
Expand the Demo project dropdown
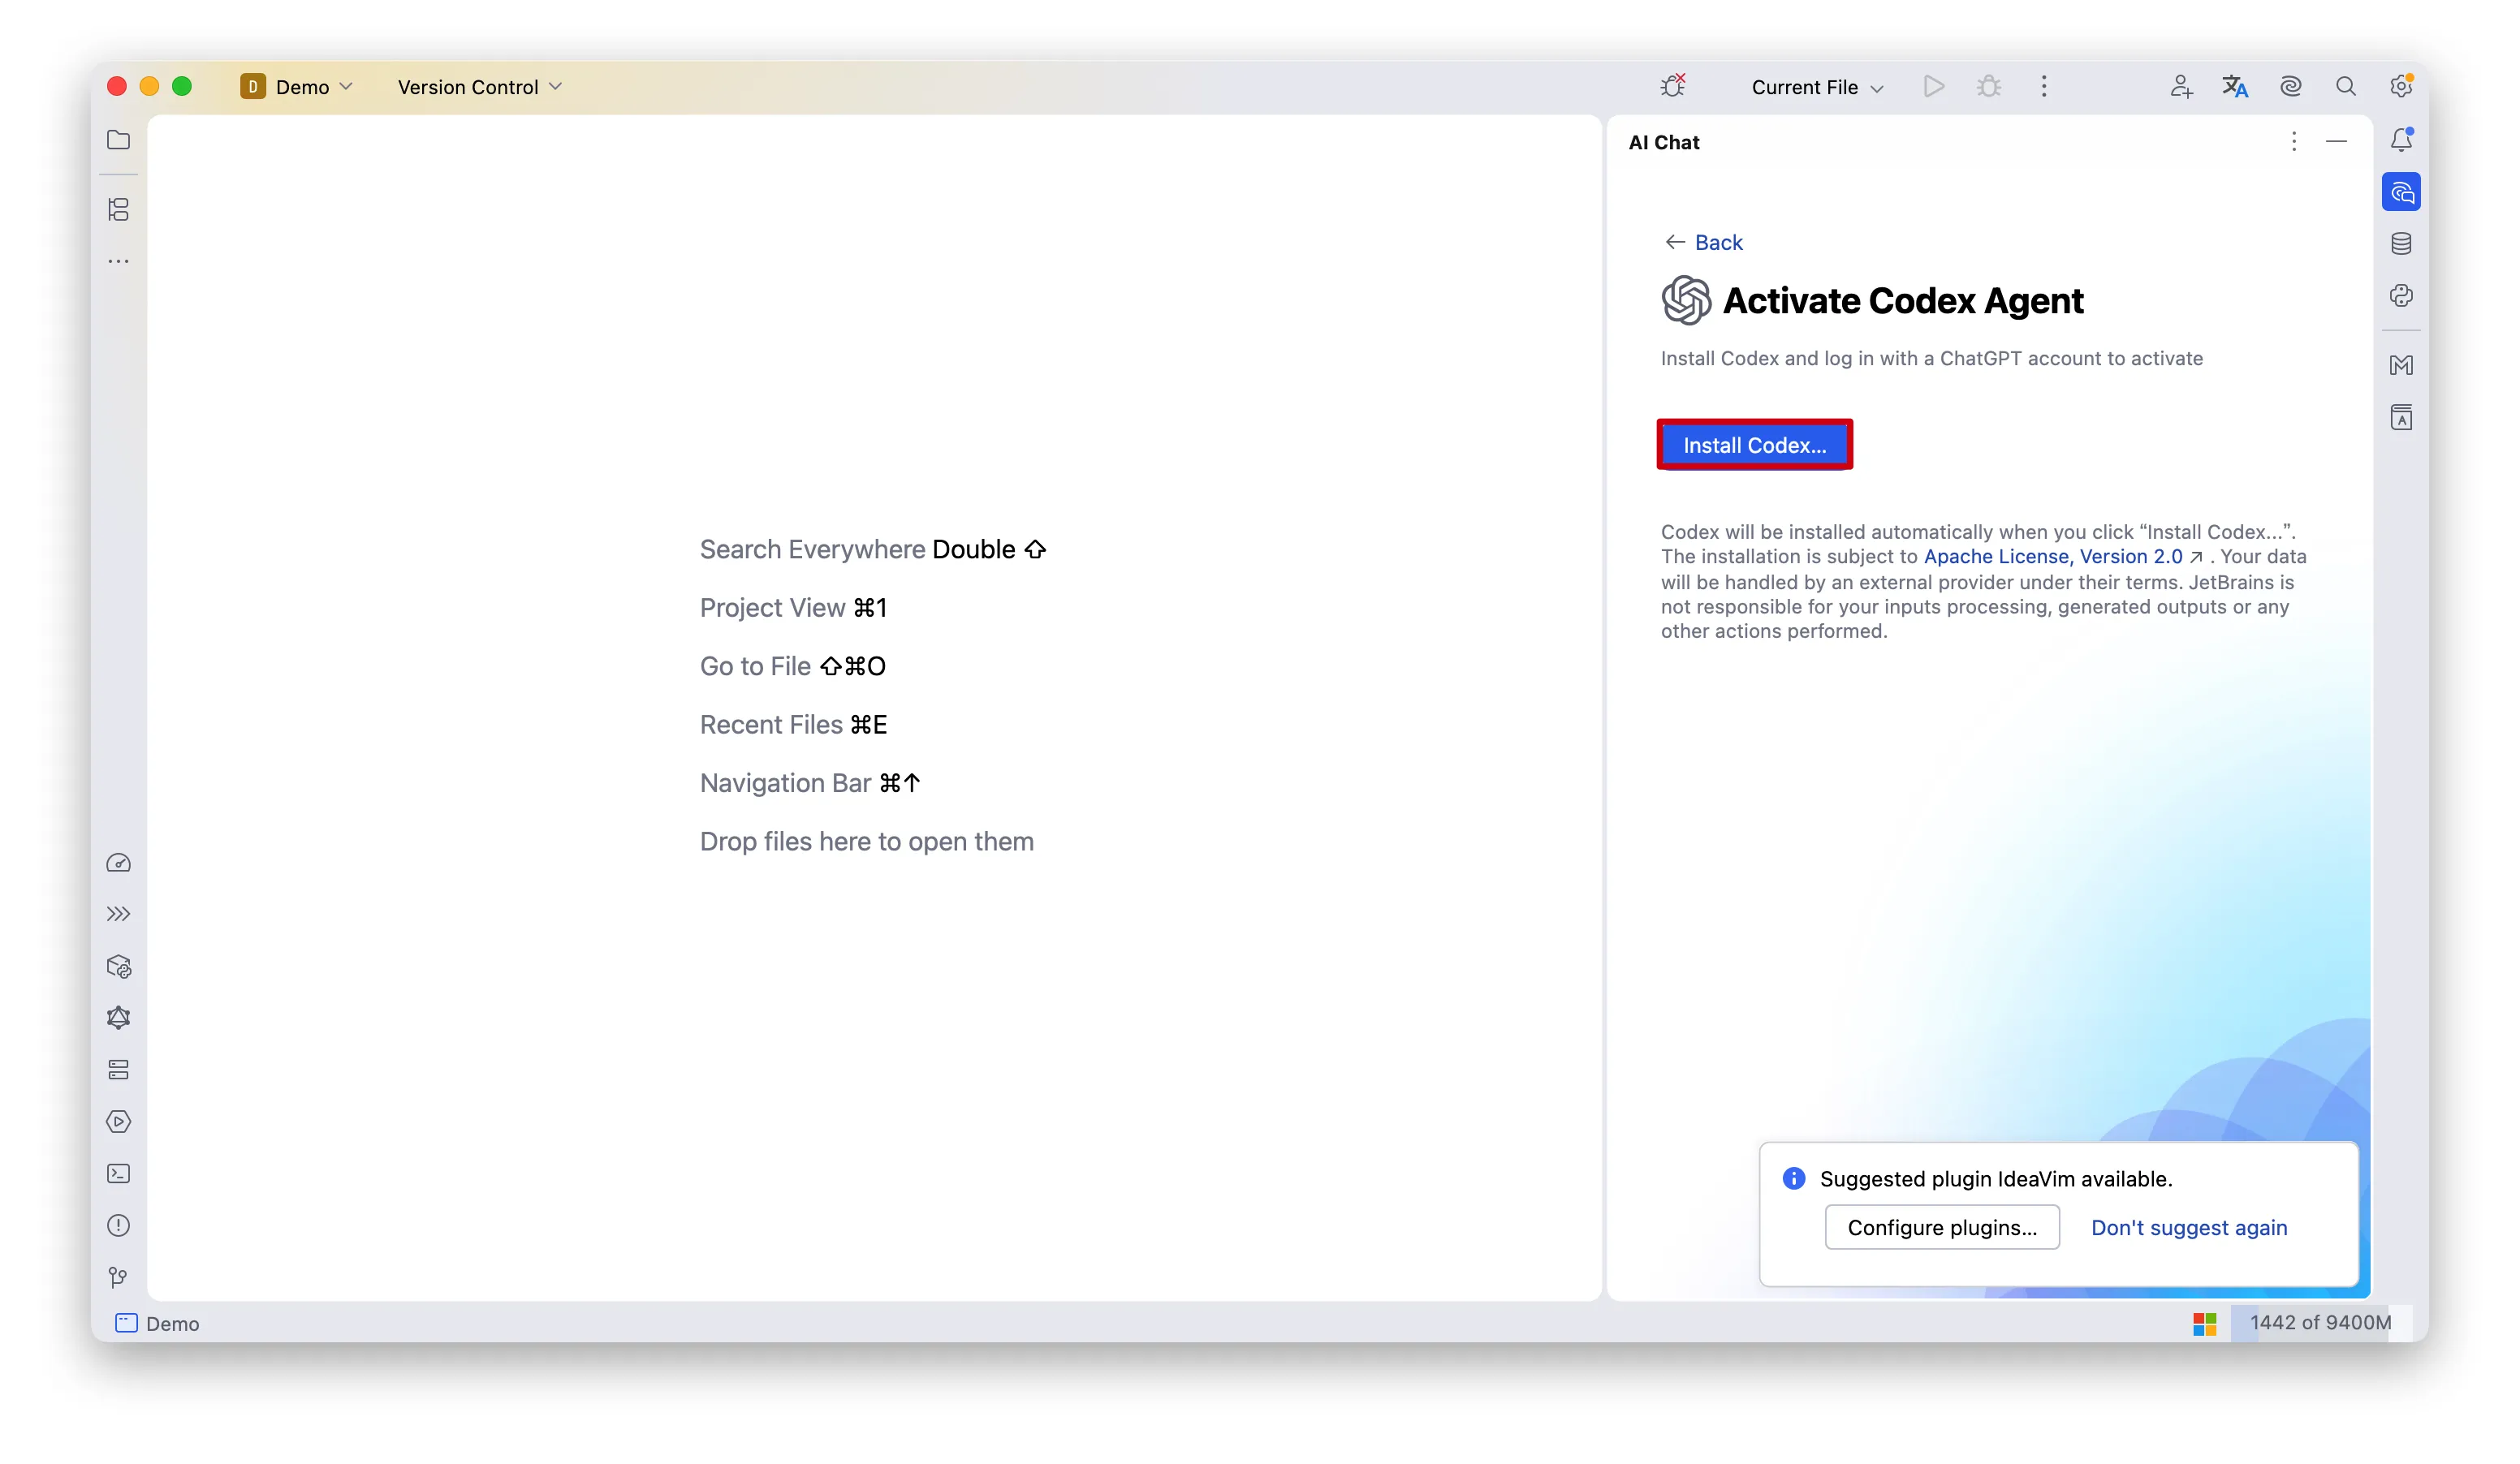[297, 87]
